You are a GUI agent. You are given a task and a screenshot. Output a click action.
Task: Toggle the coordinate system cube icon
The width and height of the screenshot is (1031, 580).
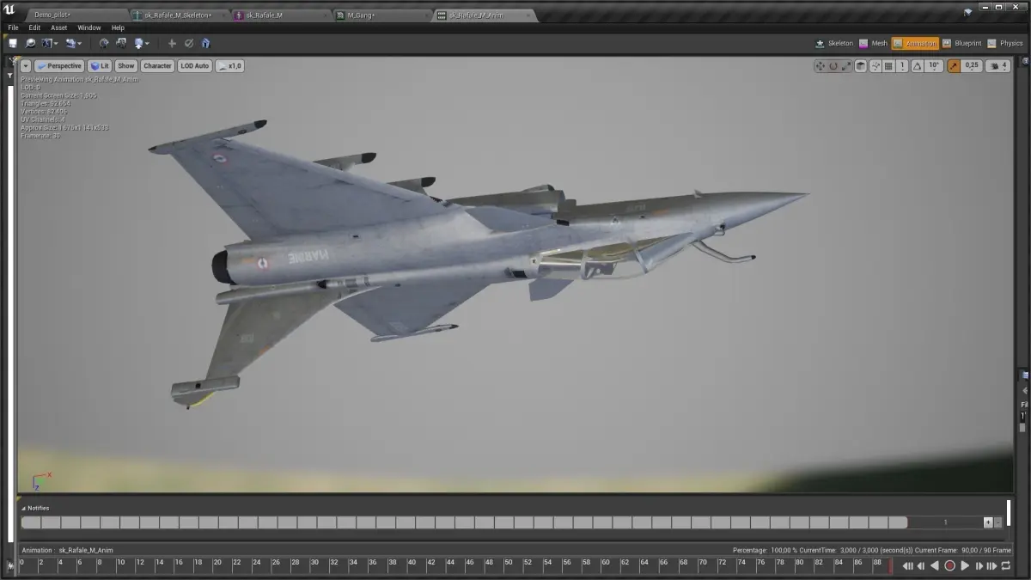click(x=860, y=65)
